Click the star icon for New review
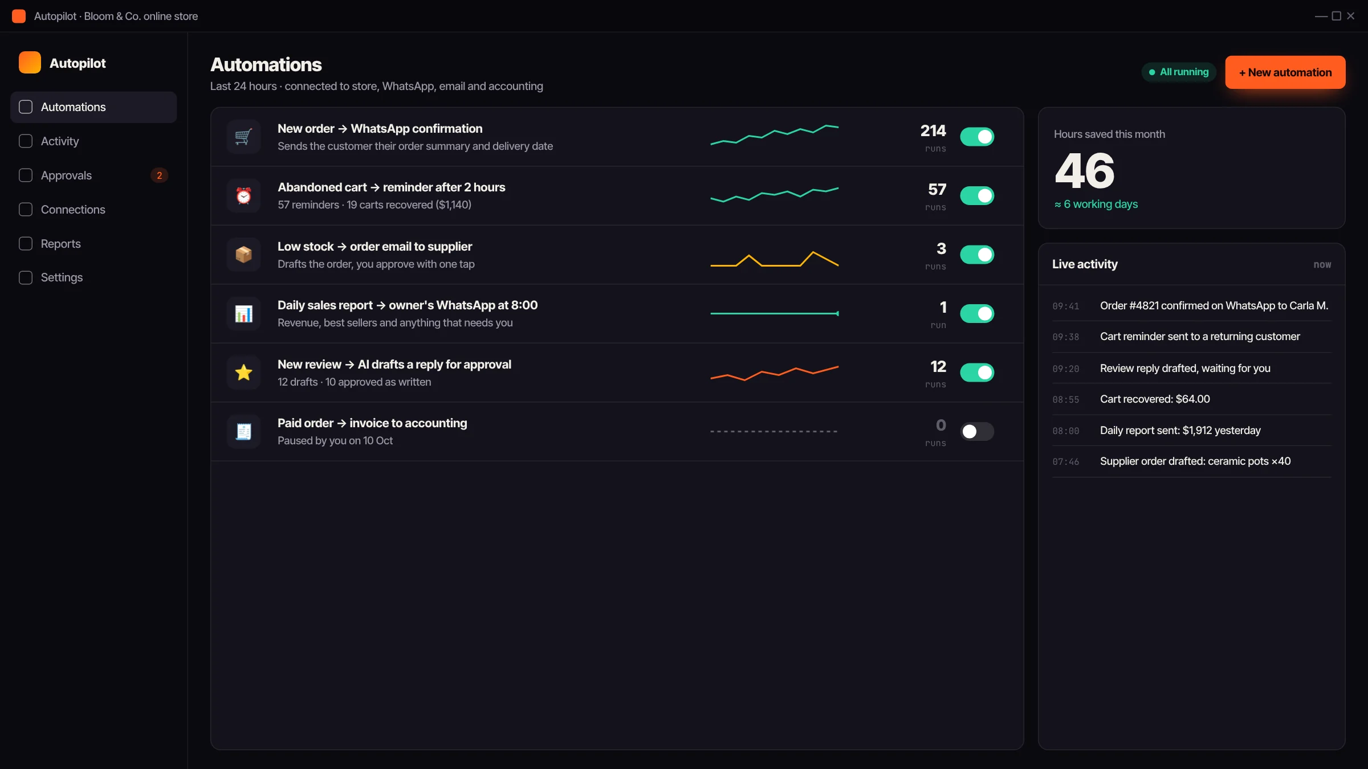 click(x=243, y=373)
